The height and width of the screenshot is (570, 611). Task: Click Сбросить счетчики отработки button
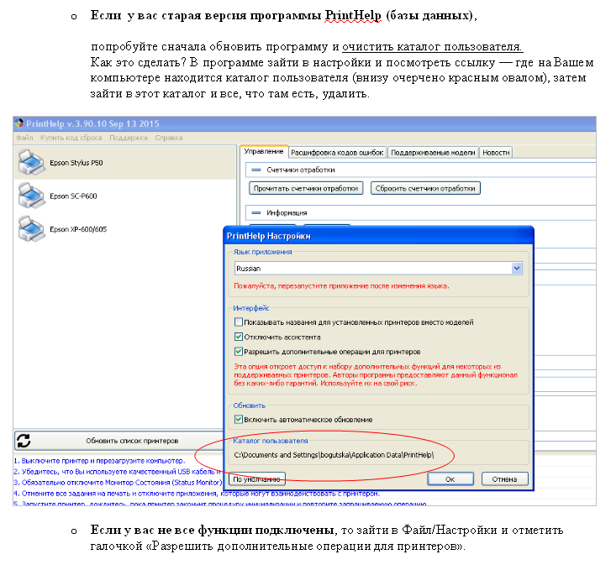(425, 188)
